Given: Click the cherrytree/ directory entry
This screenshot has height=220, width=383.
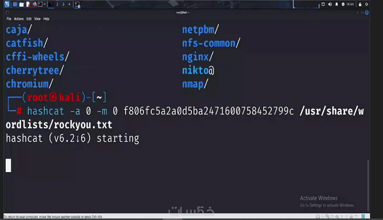Looking at the screenshot, I should [35, 70].
